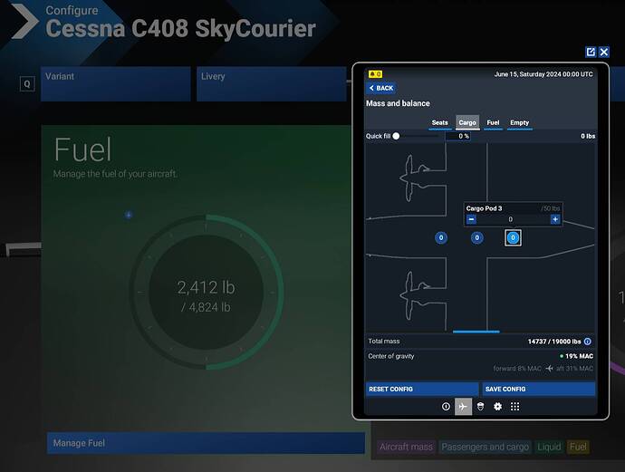Open tablet settings gear icon
Image resolution: width=625 pixels, height=472 pixels.
pos(497,407)
